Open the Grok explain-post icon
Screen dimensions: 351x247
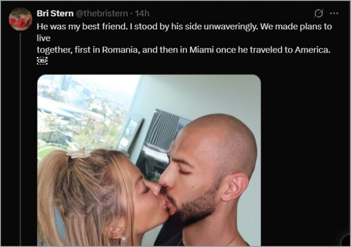pos(319,13)
